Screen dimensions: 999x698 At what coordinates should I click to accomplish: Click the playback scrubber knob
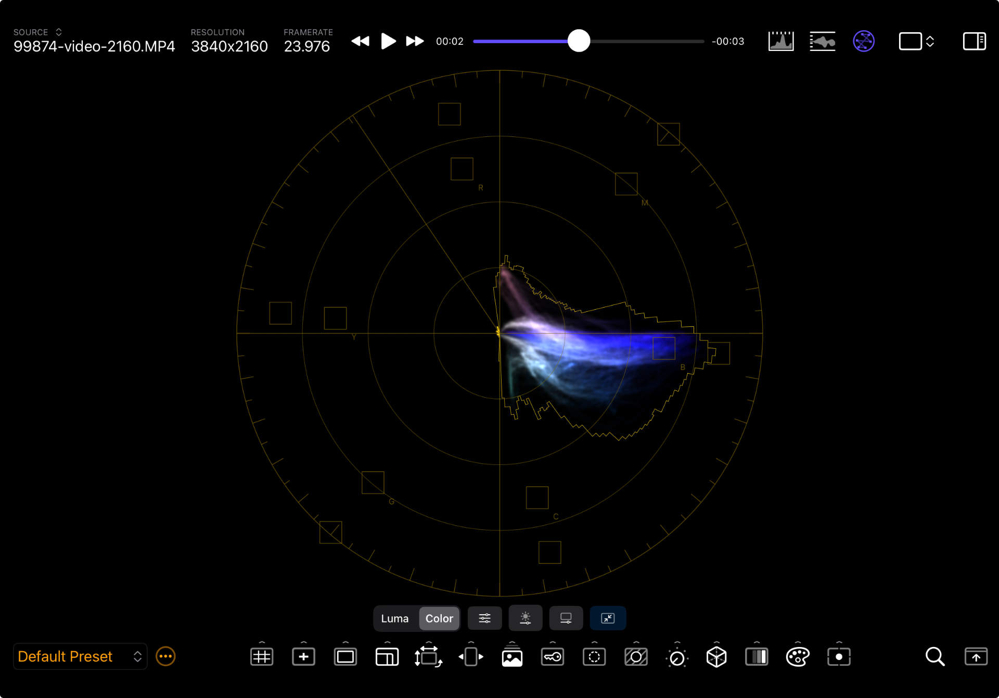[x=579, y=41]
